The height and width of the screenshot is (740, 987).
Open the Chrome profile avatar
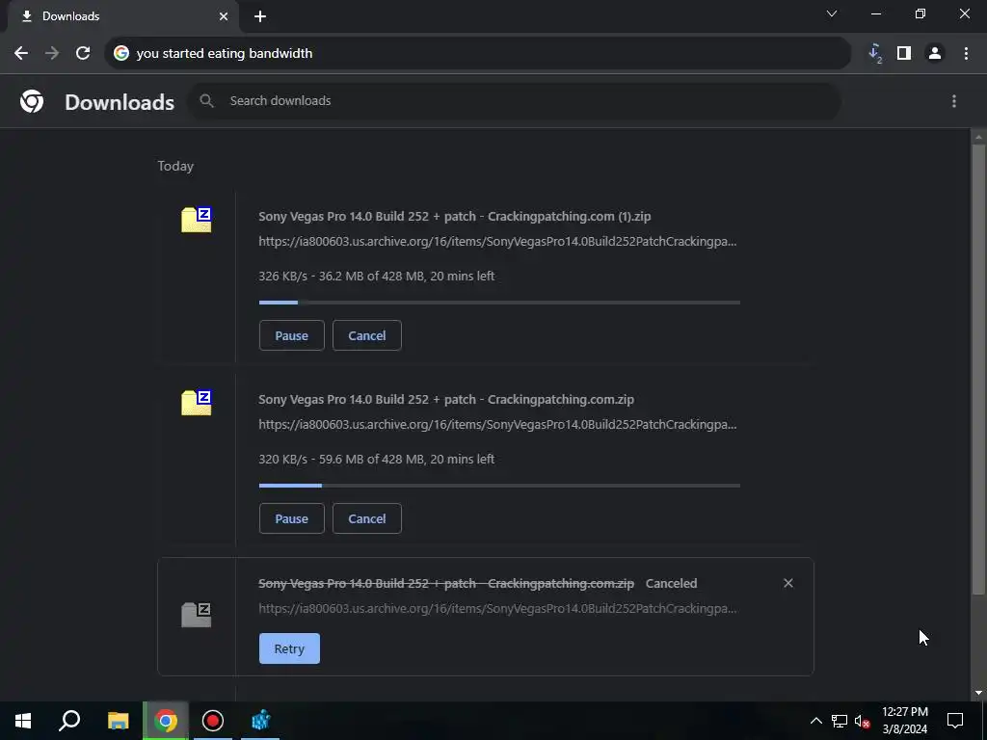click(x=935, y=54)
